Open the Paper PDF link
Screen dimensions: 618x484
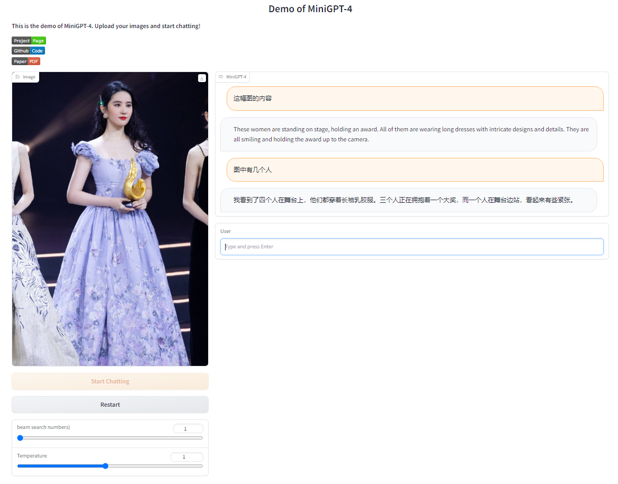coord(25,61)
